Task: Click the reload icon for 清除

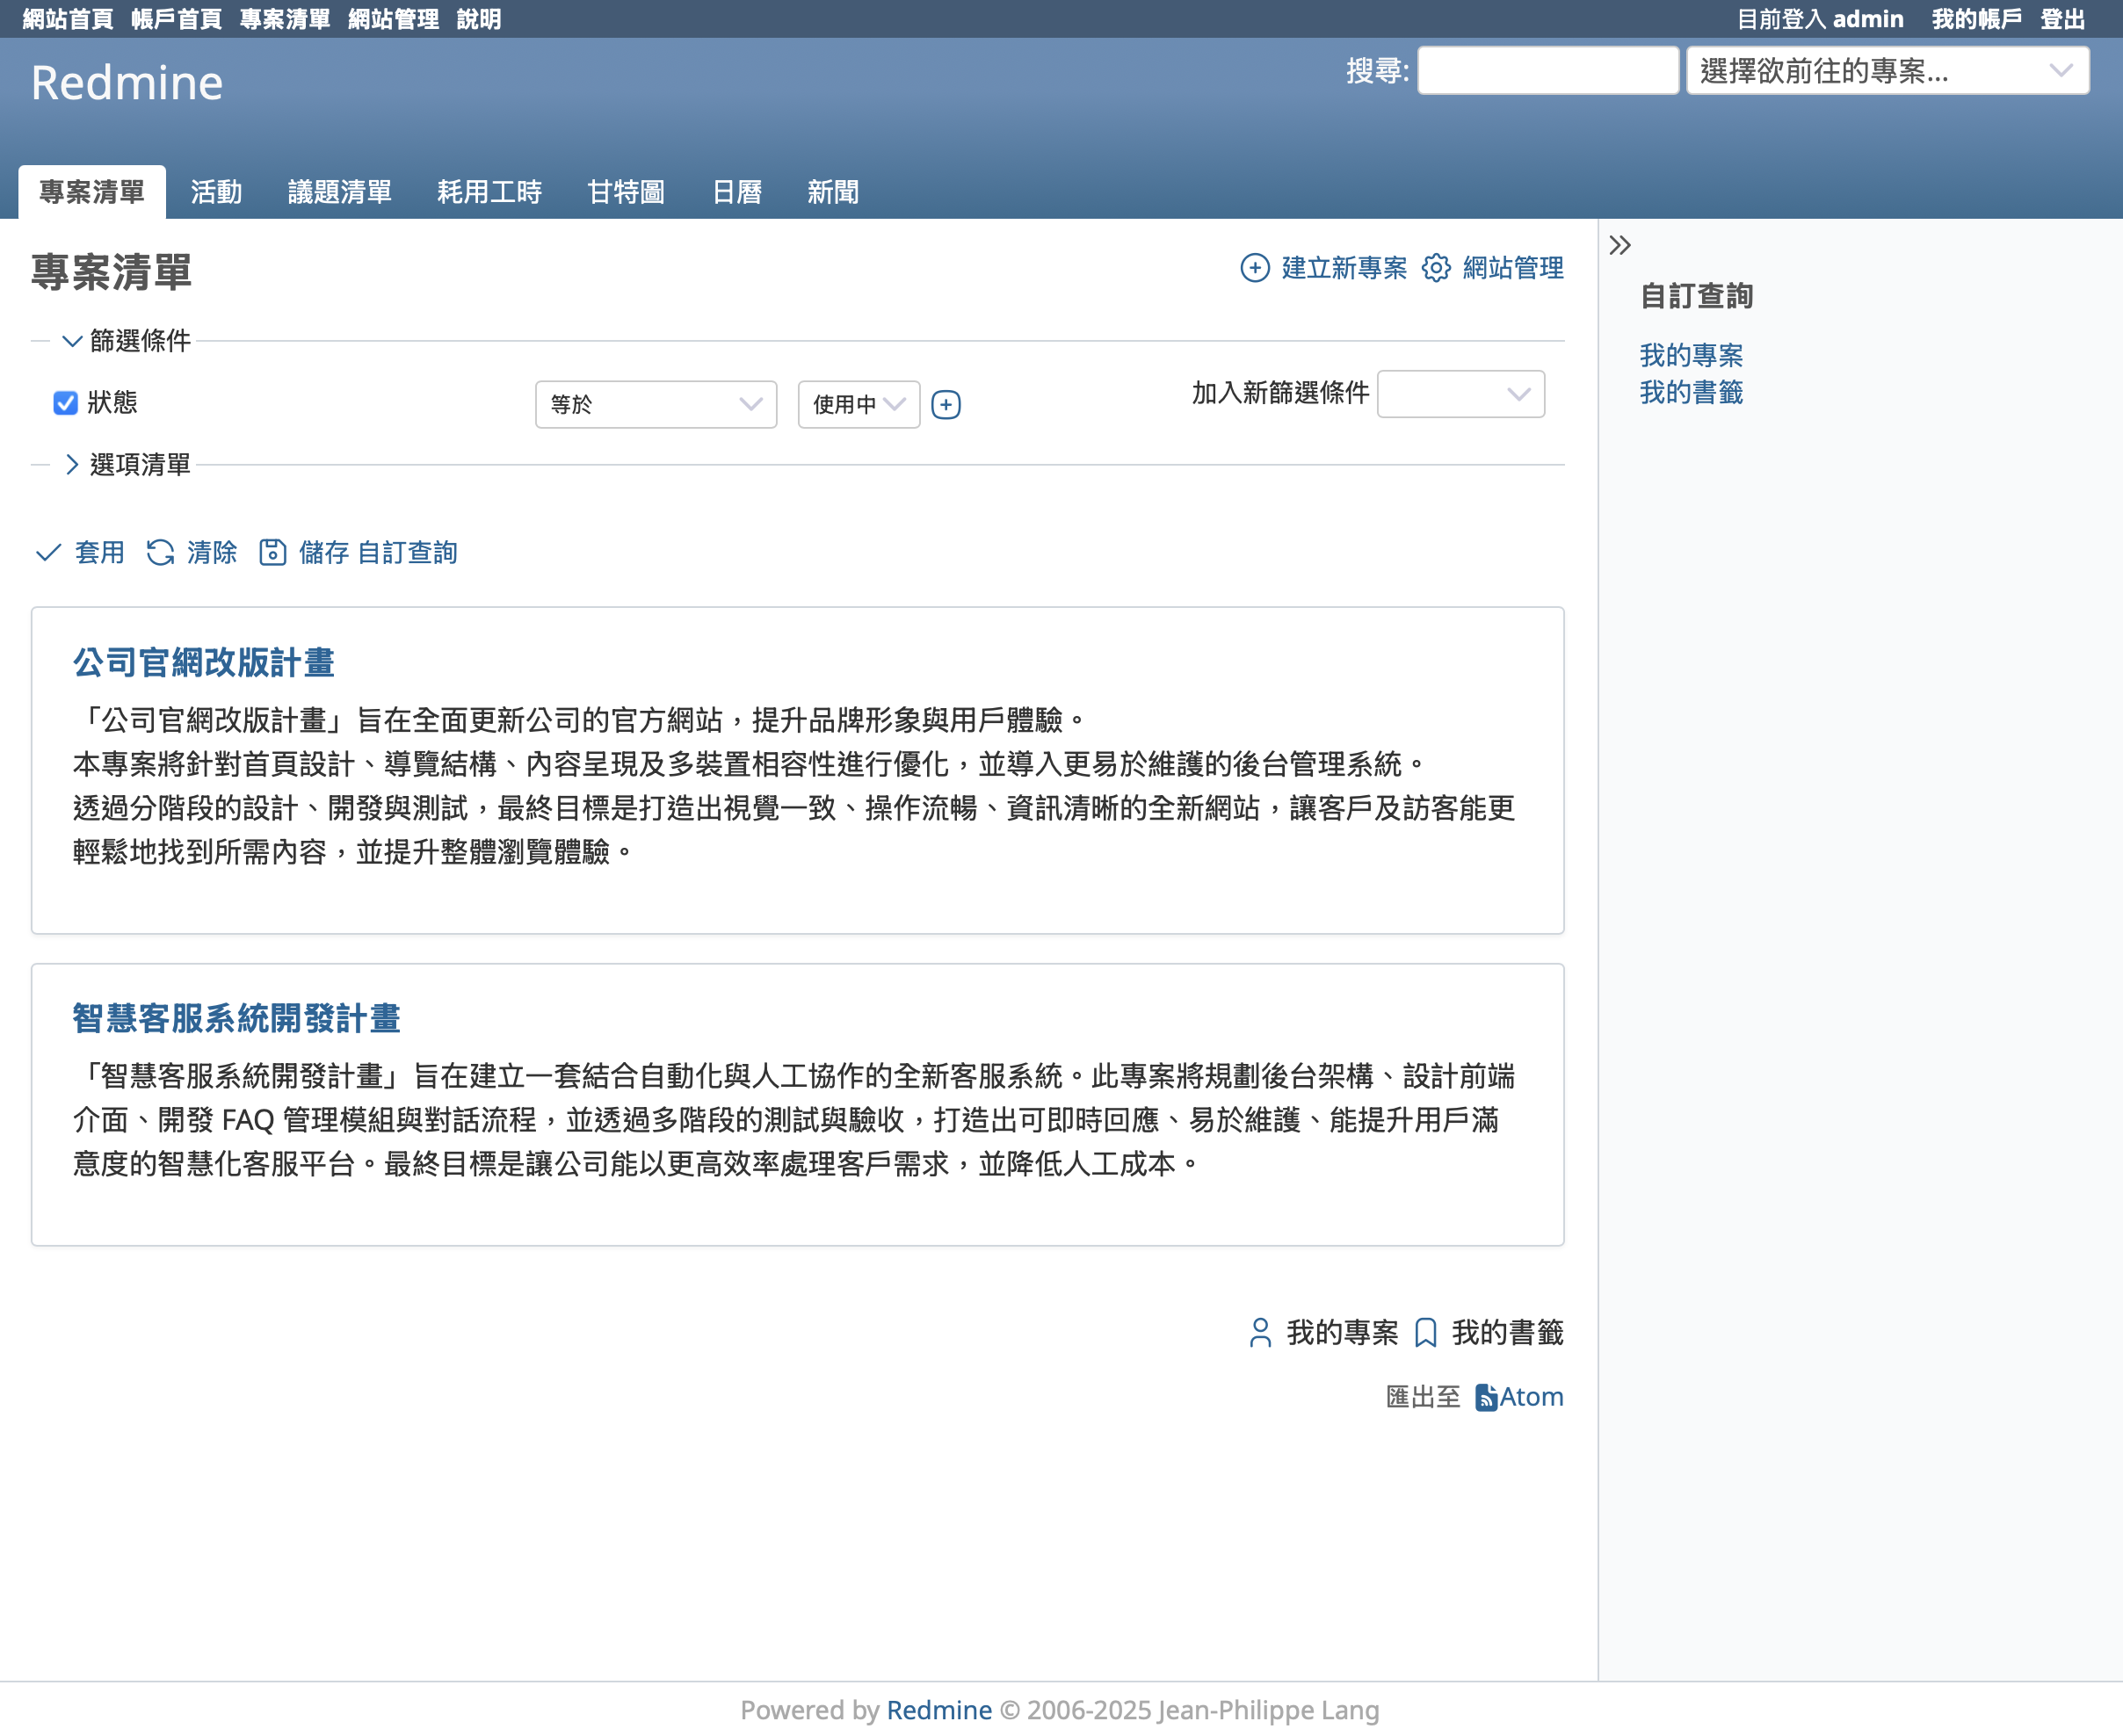Action: (160, 553)
